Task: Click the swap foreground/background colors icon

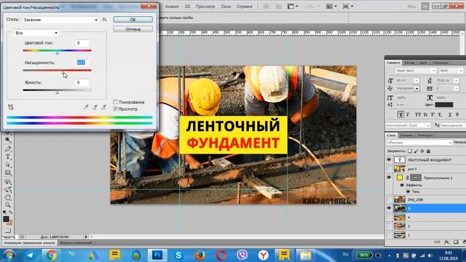Action: (11, 213)
